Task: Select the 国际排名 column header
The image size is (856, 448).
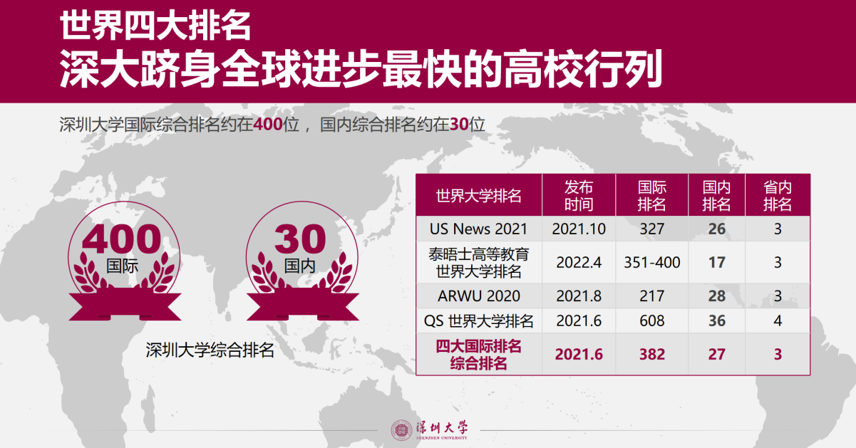Action: 651,196
